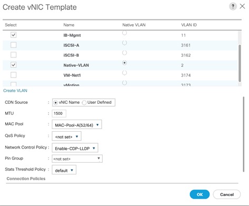Click the Connection Policies section label
Screen dimensions: 249x206
pyautogui.click(x=26, y=179)
